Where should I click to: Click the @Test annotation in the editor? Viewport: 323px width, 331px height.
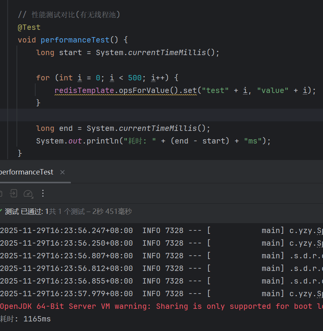[x=29, y=28]
